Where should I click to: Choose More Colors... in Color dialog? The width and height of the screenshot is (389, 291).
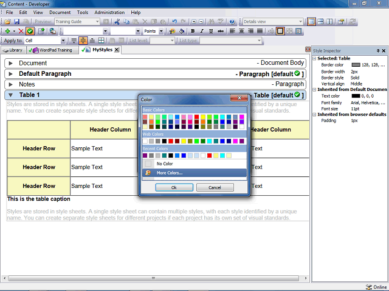194,173
